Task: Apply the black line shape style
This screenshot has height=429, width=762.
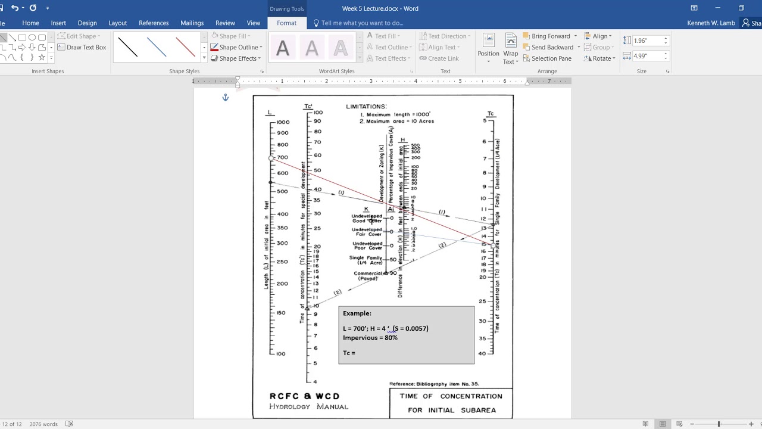Action: pos(127,47)
